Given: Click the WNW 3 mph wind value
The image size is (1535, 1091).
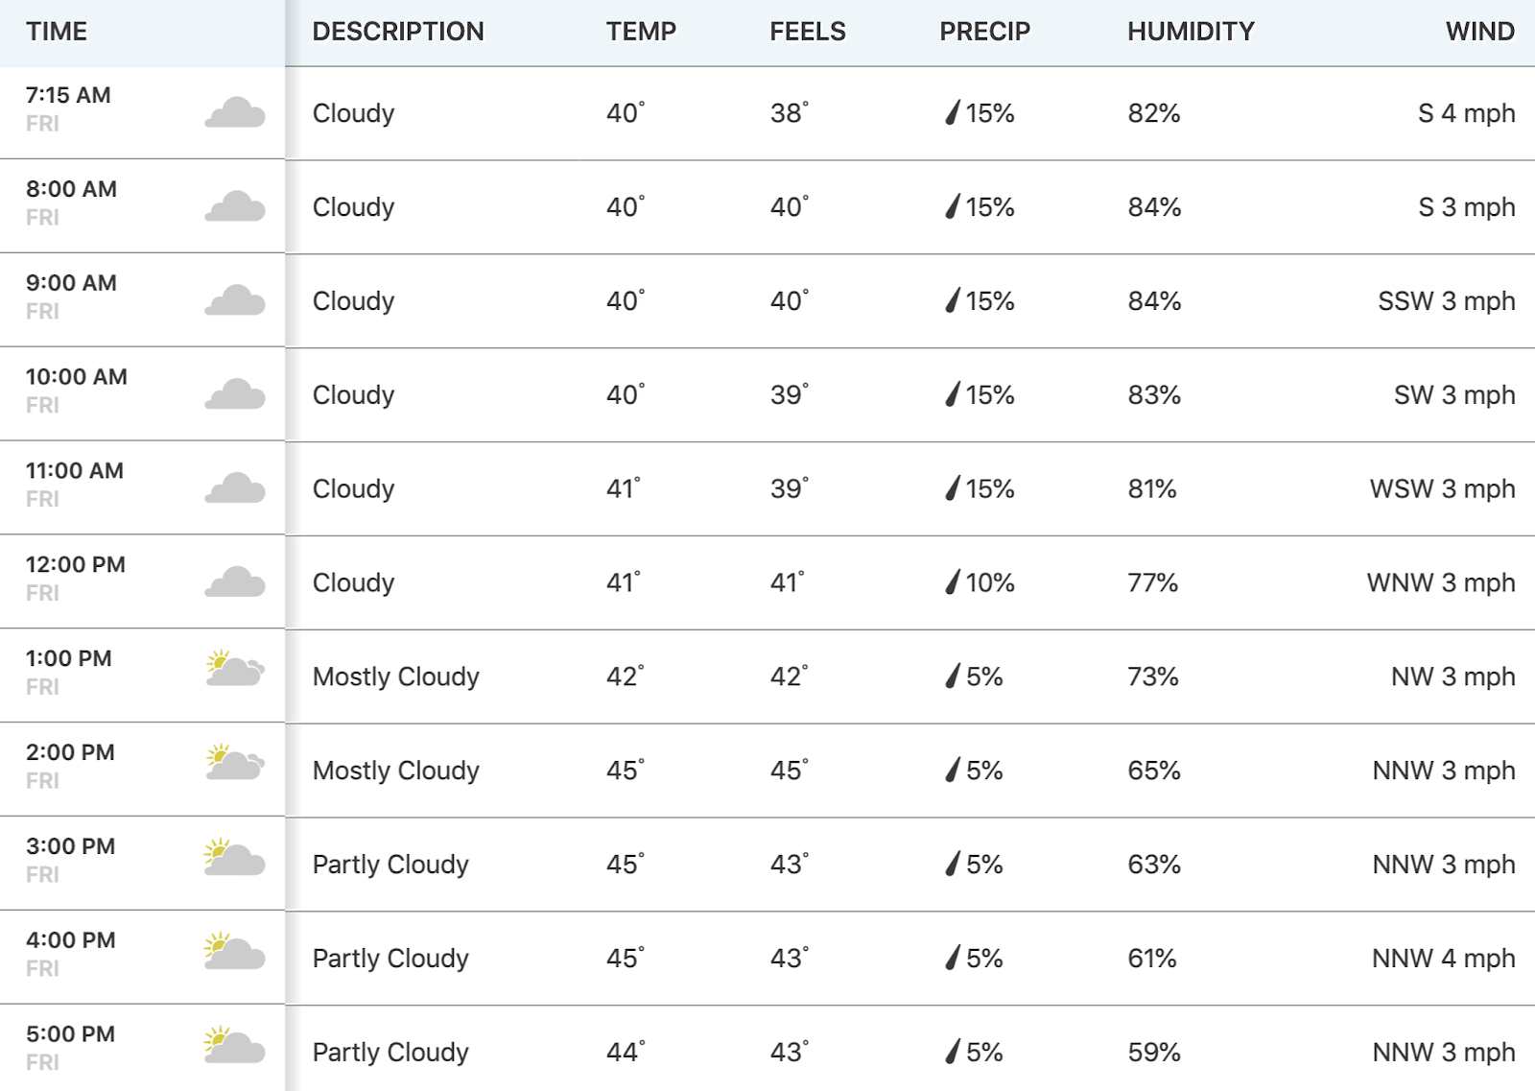Looking at the screenshot, I should click(x=1441, y=582).
